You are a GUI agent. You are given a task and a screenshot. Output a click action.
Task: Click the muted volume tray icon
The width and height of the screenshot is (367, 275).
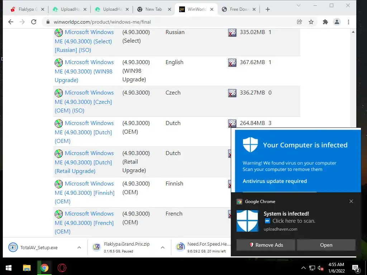320,268
